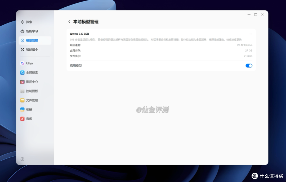Click the 本地模型管理 page heading
This screenshot has width=286, height=182.
pyautogui.click(x=86, y=22)
